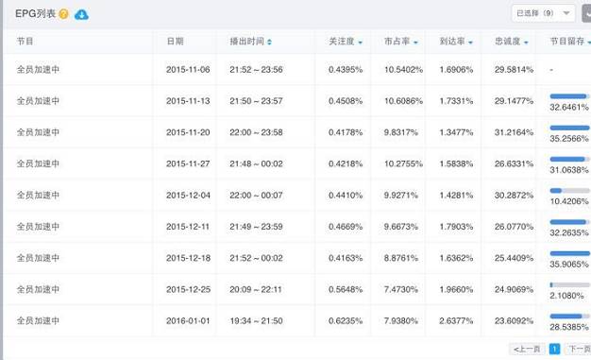Go to previous page with 上一页
Viewport: 591px width, 360px height.
pos(527,349)
